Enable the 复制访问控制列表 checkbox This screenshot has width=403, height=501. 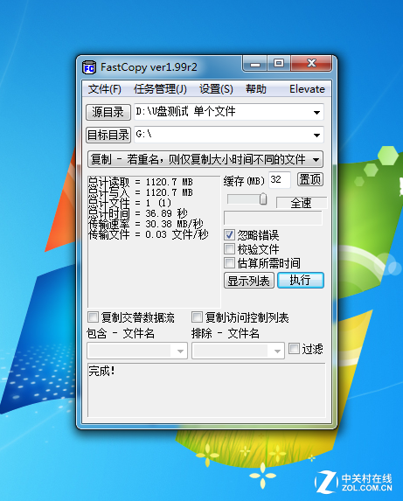tap(197, 317)
